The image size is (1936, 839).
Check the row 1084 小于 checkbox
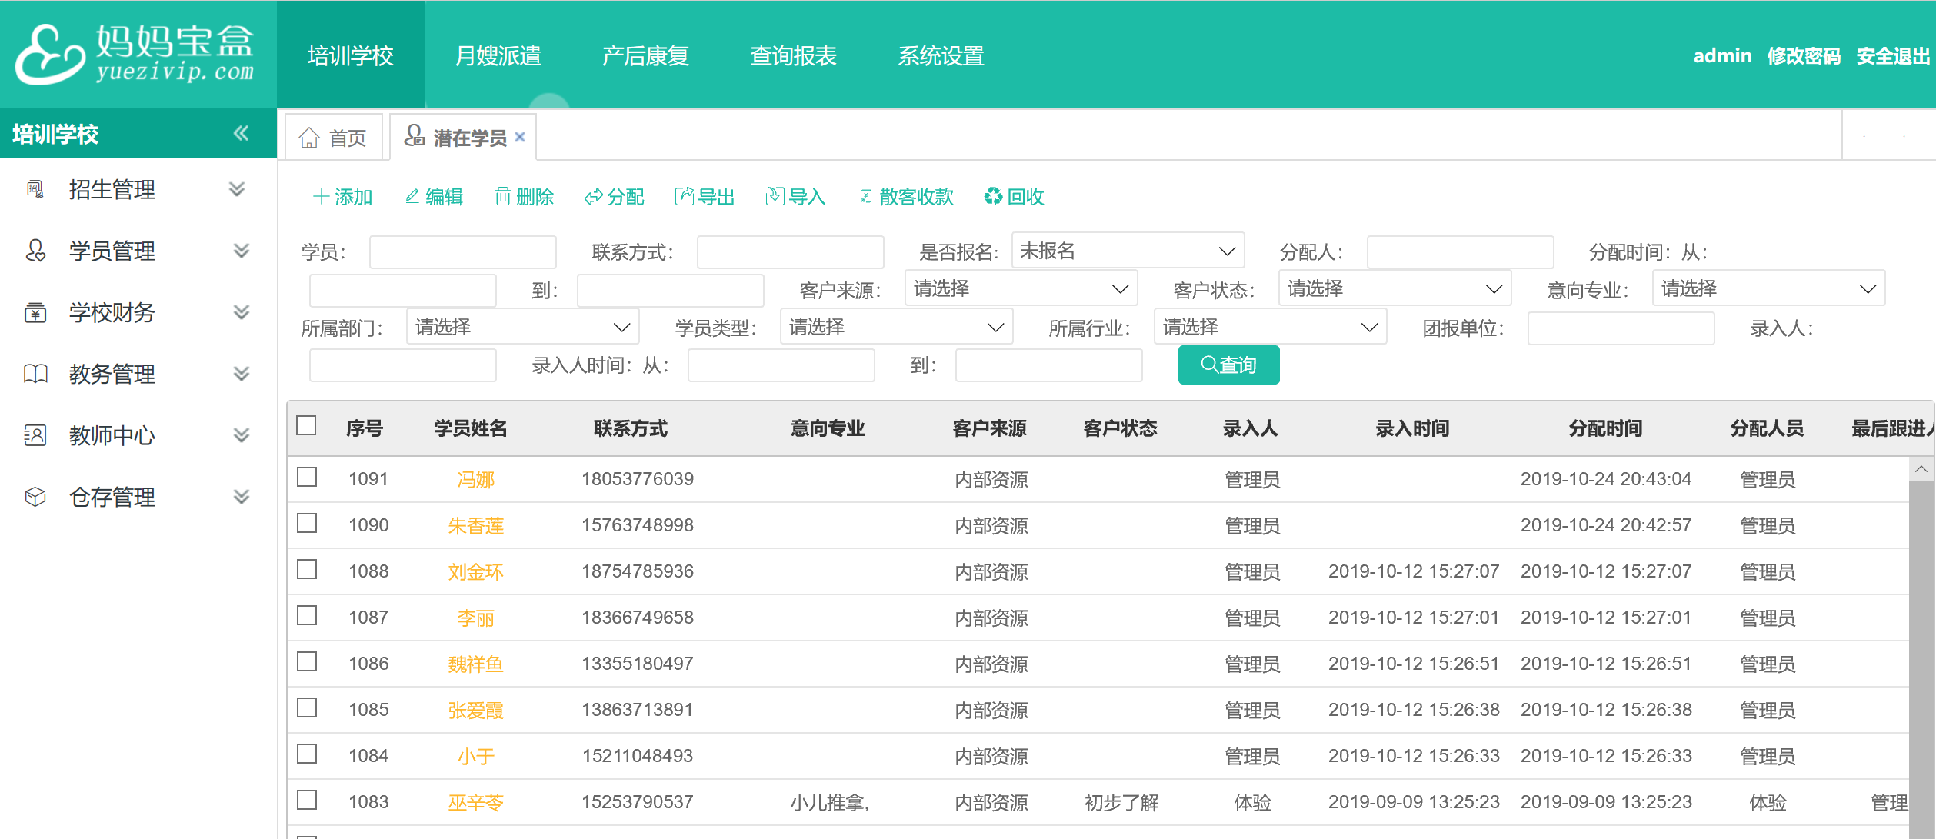pos(307,754)
